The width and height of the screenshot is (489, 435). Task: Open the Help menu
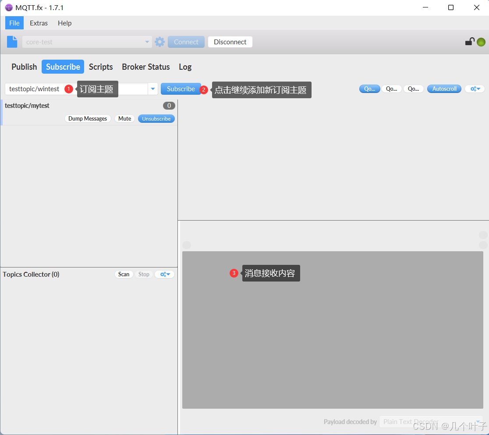pos(64,23)
